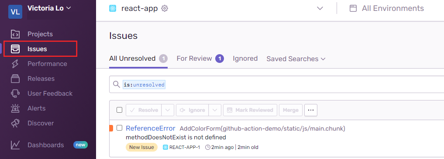The image size is (444, 159).
Task: Open the All Environments selector
Action: coord(393,8)
